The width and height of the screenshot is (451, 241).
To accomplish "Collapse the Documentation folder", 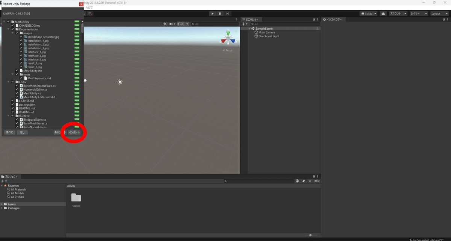I will coord(8,29).
